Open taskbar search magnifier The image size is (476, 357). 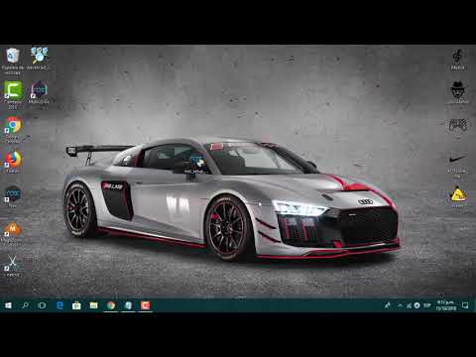[x=25, y=305]
